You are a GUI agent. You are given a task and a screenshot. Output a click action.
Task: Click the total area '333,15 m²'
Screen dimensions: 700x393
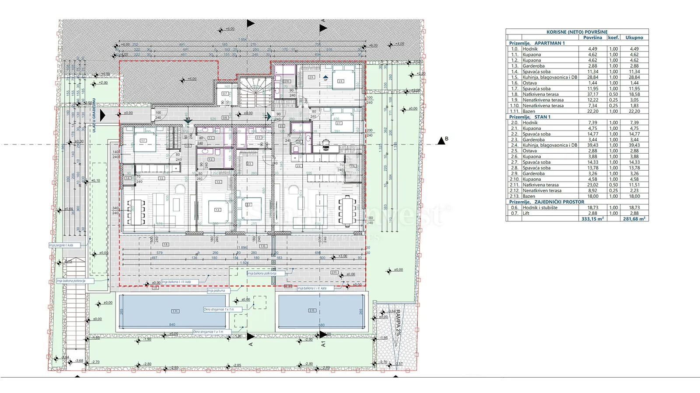tap(593, 219)
